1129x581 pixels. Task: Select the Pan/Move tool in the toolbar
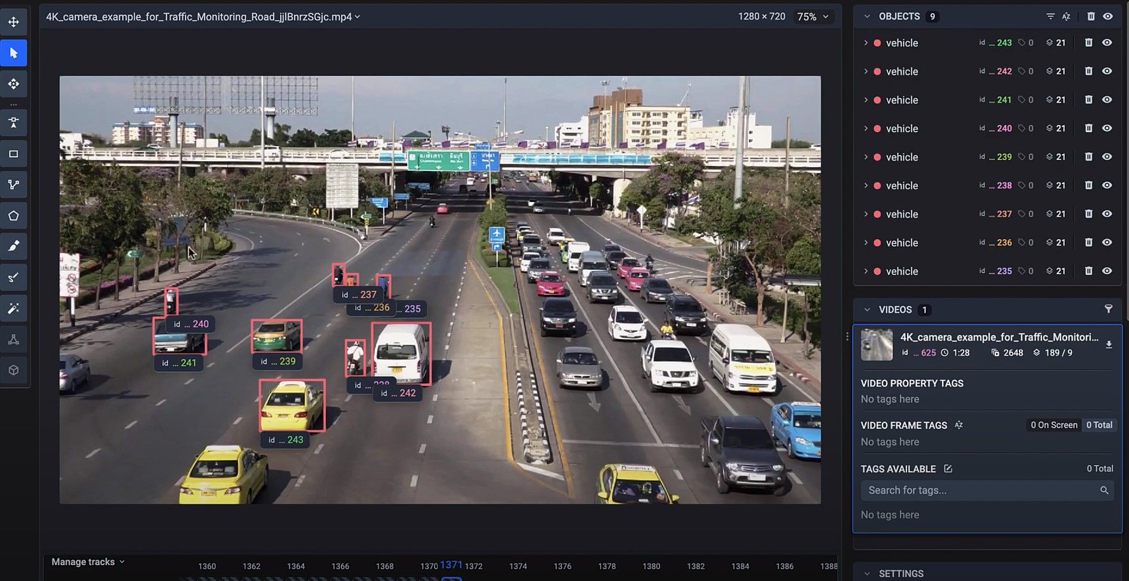[14, 21]
